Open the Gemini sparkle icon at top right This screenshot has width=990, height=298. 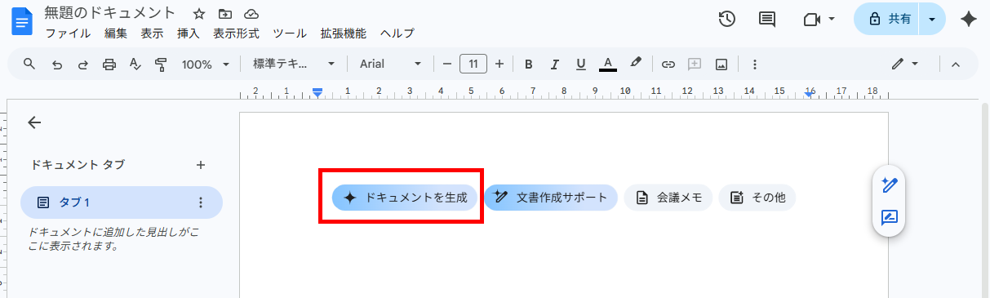pos(969,19)
